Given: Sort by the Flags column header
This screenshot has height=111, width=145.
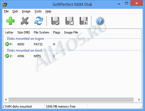Looking at the screenshot, I should (57, 32).
